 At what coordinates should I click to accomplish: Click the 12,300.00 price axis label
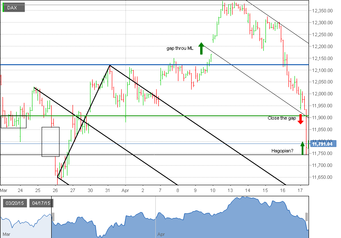(x=322, y=23)
